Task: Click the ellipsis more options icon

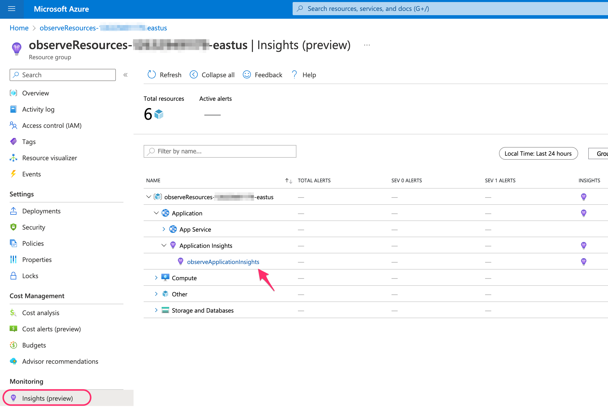Action: (x=367, y=45)
